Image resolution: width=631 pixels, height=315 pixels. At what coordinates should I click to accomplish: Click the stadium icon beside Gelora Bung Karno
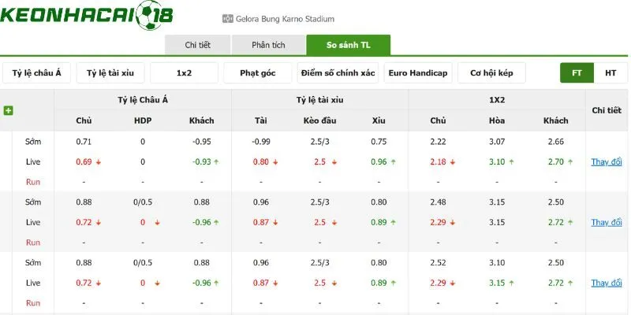point(228,18)
